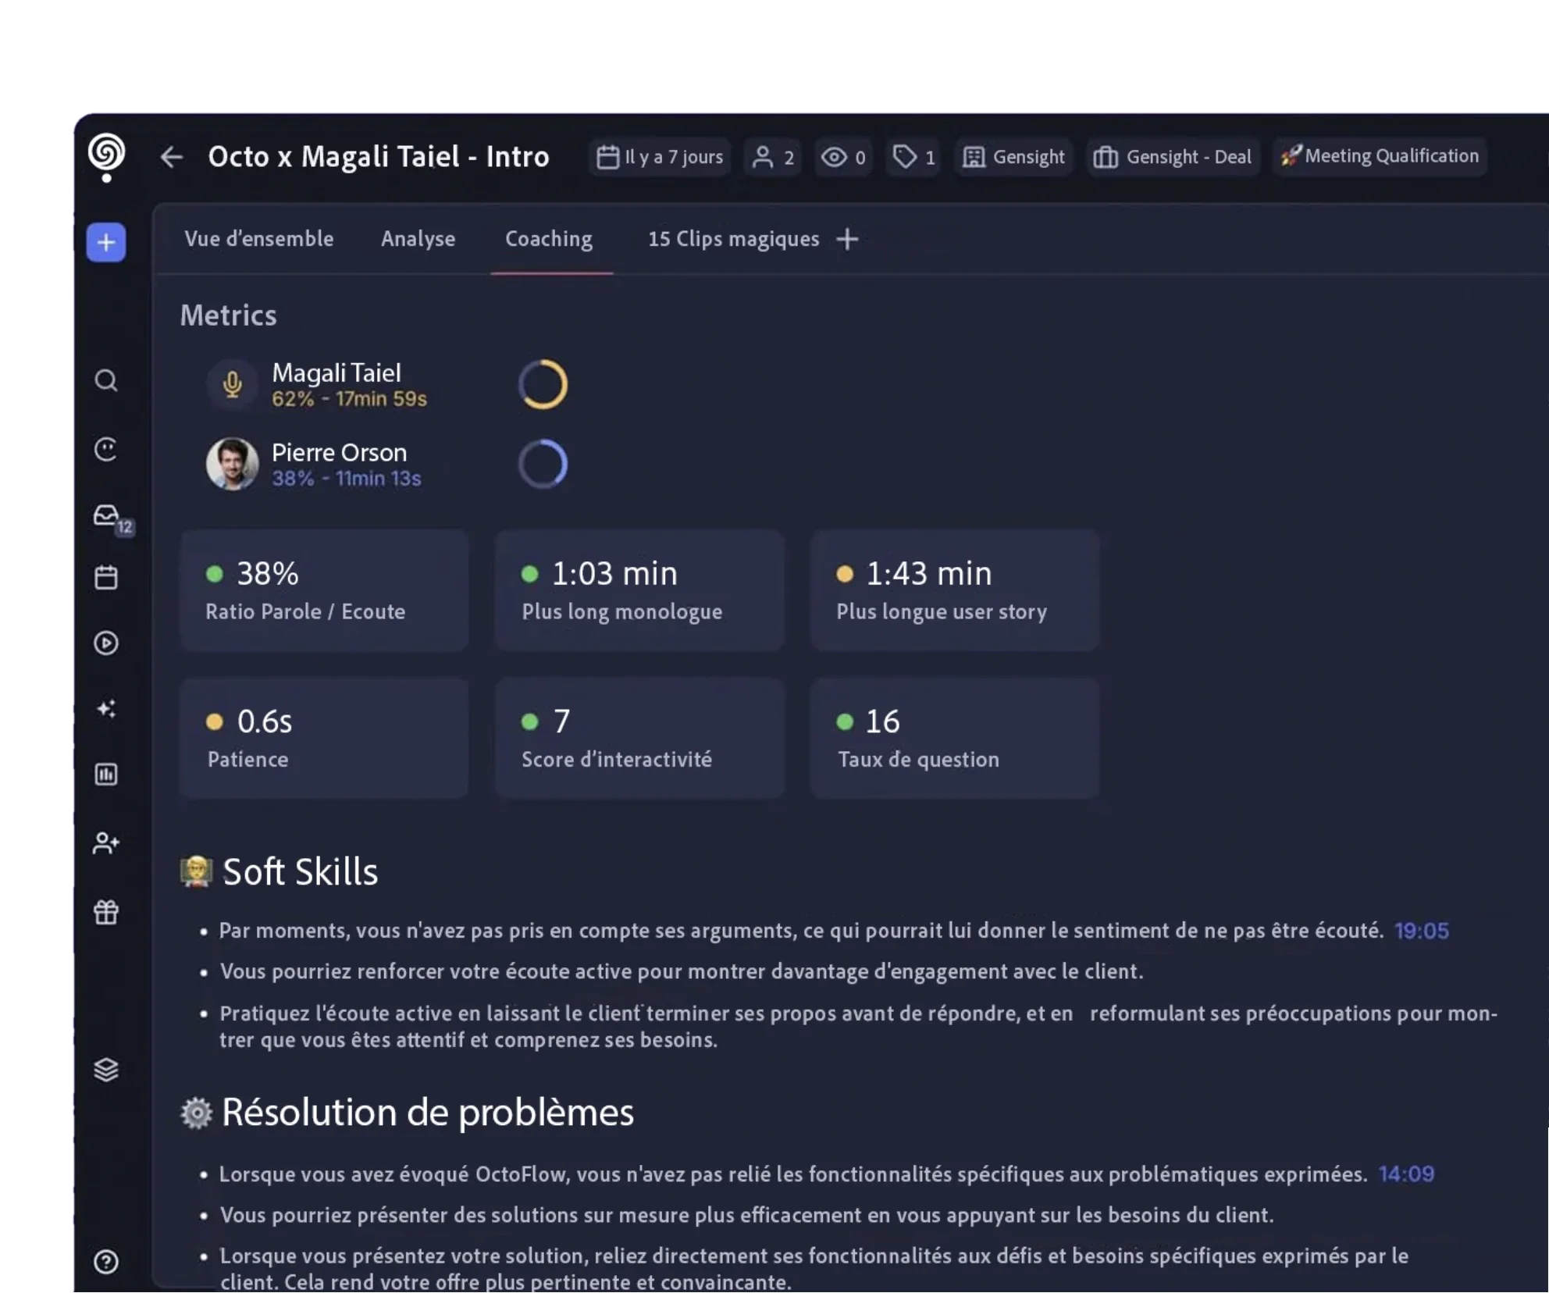Jump to timestamp 19:05
Image resolution: width=1549 pixels, height=1293 pixels.
(x=1422, y=931)
